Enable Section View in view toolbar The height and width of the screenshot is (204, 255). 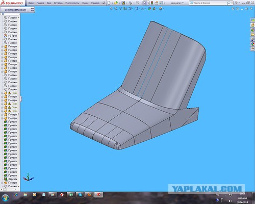point(125,9)
